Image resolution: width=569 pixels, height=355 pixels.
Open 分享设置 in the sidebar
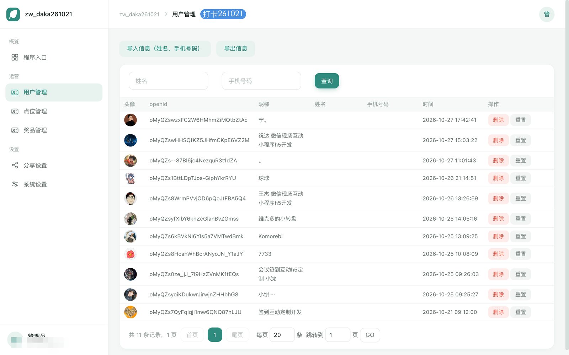(x=54, y=165)
